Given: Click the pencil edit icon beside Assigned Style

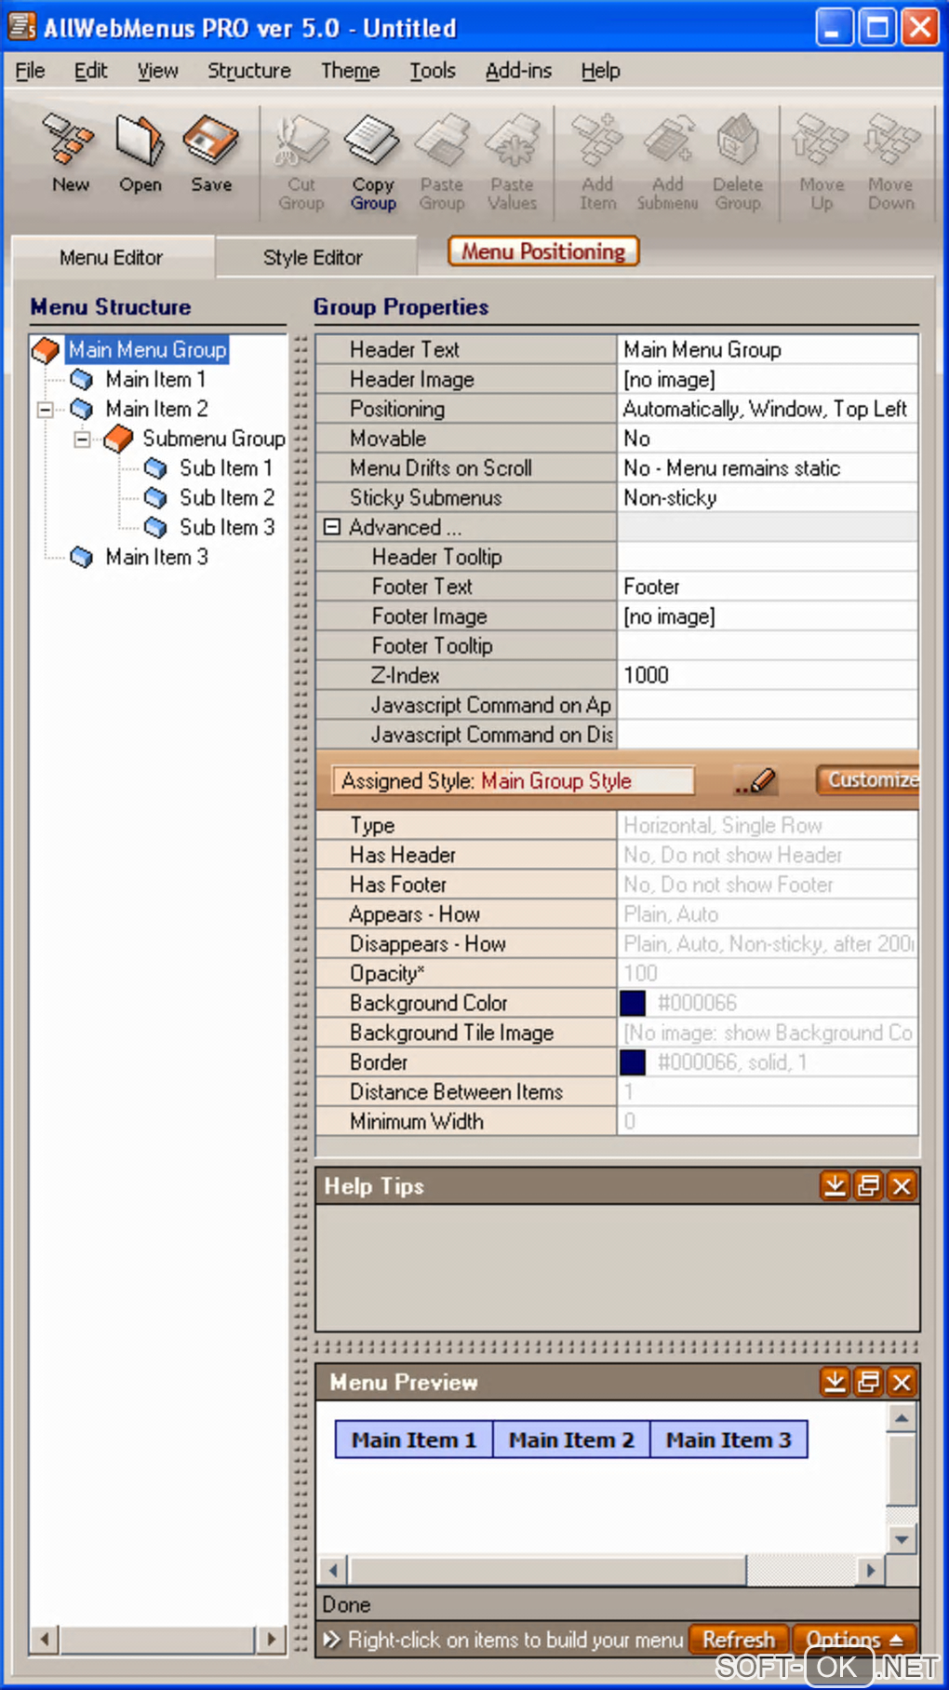Looking at the screenshot, I should (755, 780).
